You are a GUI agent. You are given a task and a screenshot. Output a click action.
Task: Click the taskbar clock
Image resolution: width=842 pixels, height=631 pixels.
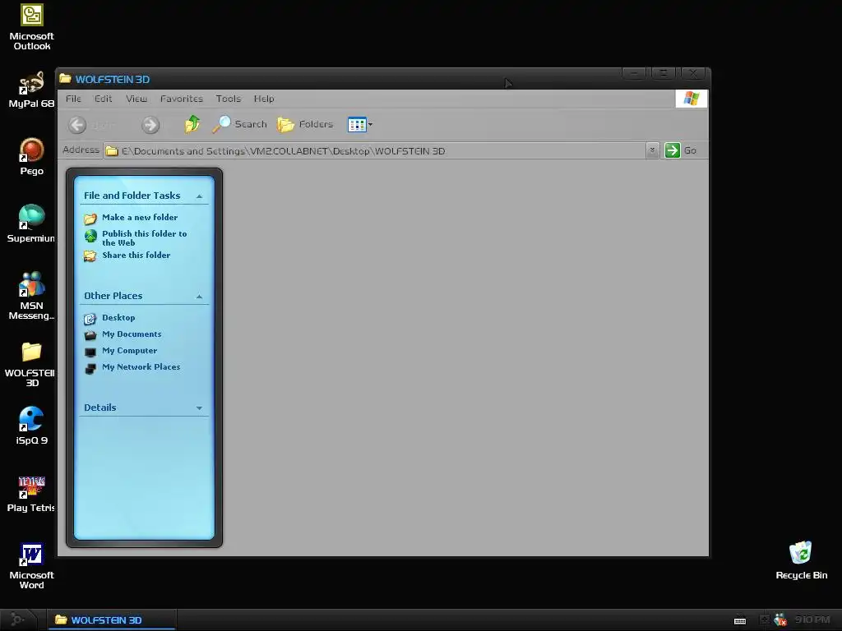[812, 619]
